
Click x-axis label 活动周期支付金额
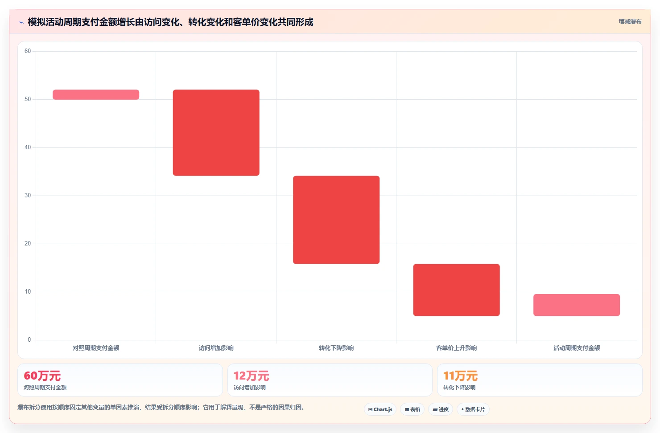(577, 348)
